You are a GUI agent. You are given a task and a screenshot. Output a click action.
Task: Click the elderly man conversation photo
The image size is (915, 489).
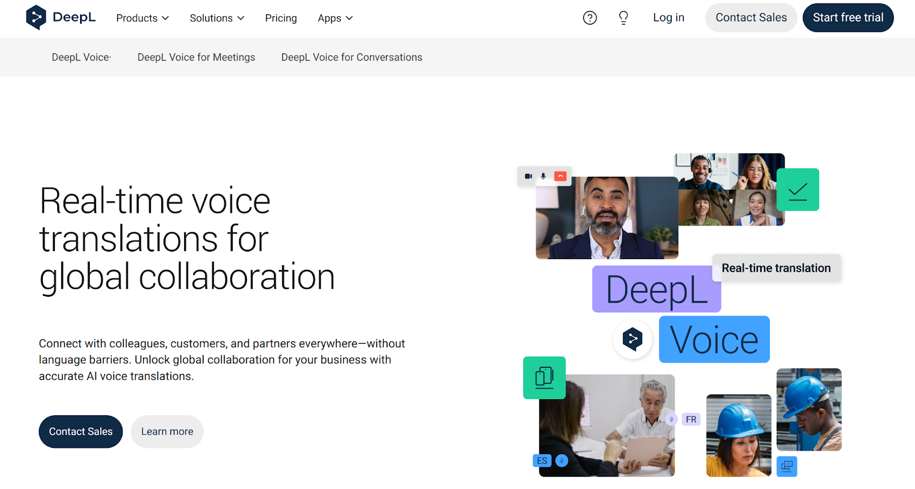click(607, 426)
